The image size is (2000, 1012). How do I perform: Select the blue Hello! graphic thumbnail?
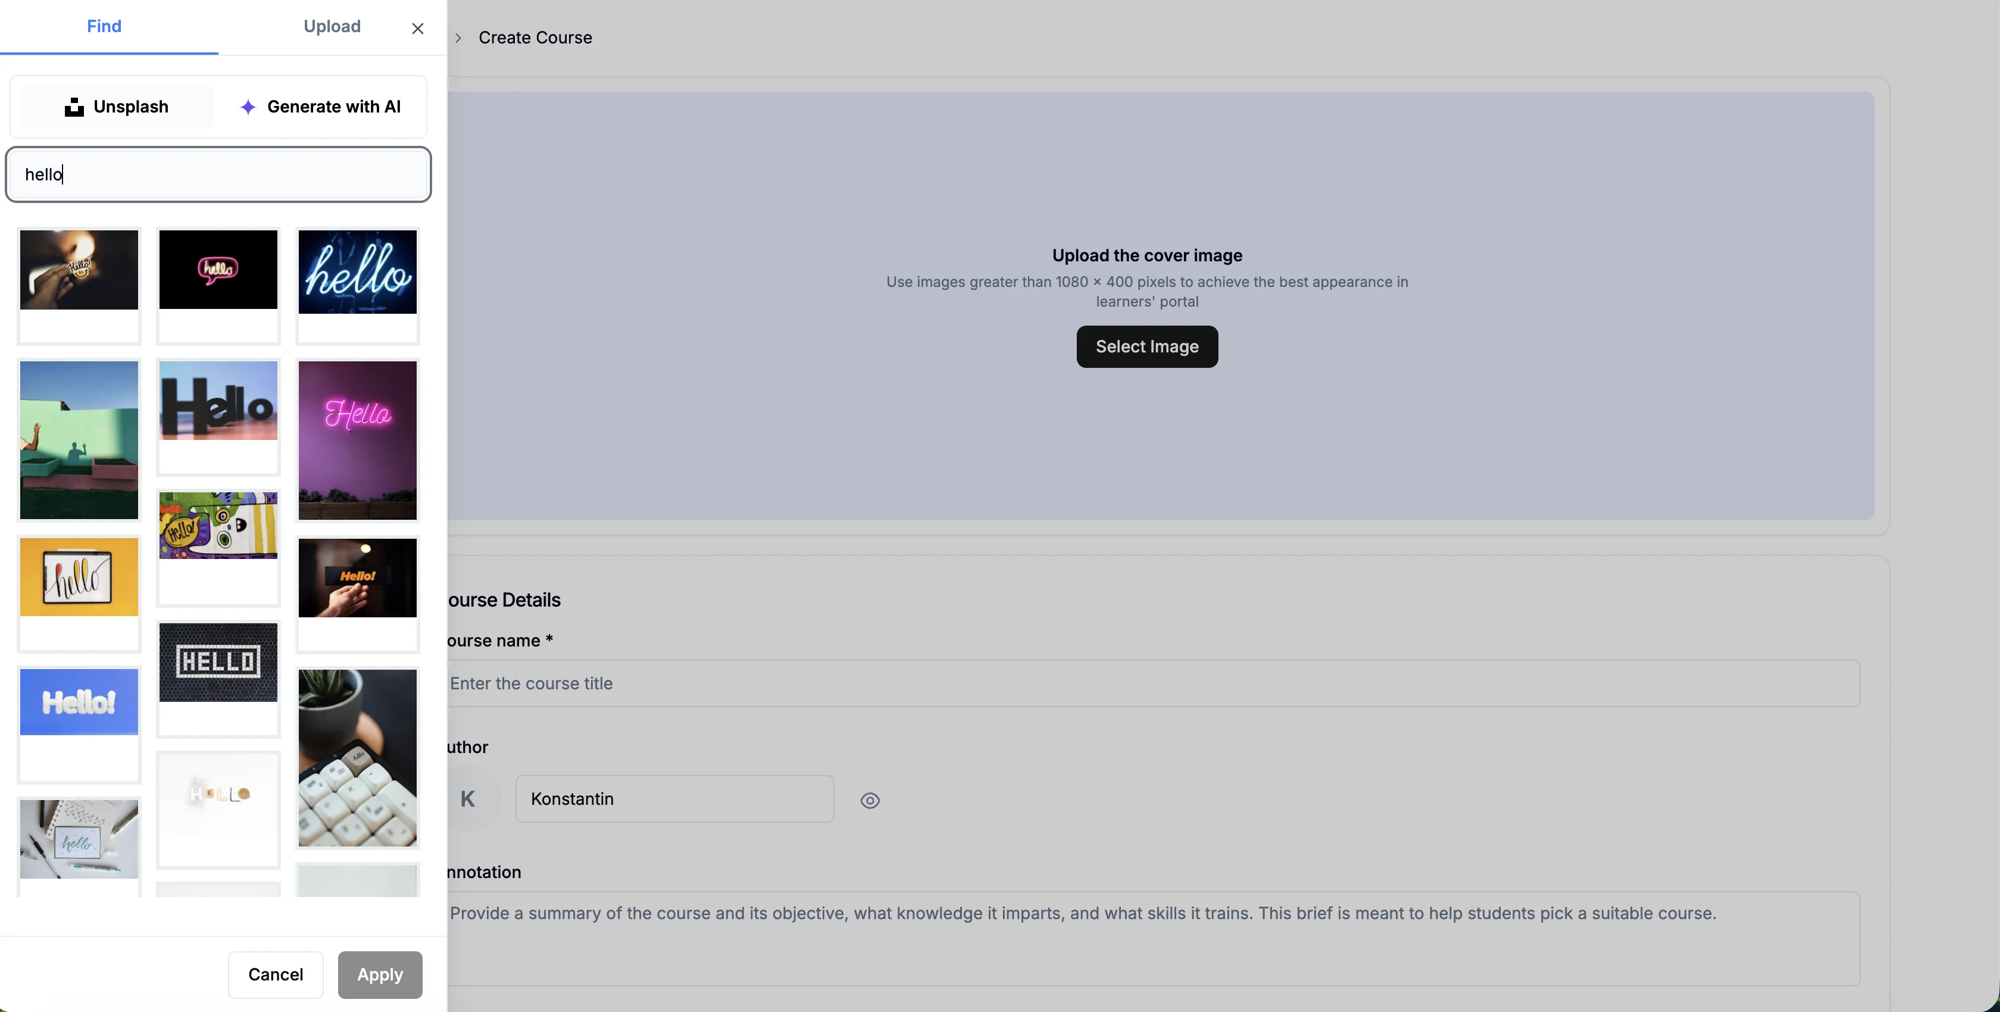(x=79, y=702)
